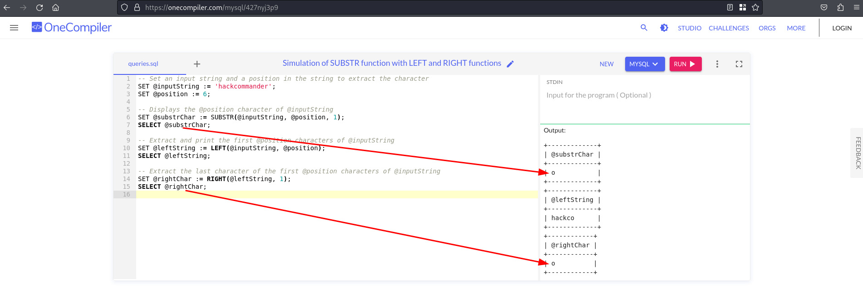Viewport: 863px width, 290px height.
Task: Enter fullscreen editor mode
Action: click(x=739, y=64)
